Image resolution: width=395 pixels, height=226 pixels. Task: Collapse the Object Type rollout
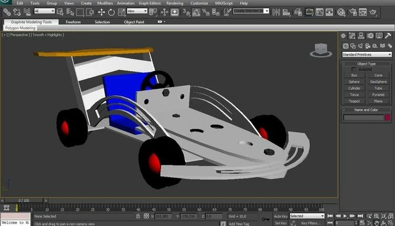366,64
